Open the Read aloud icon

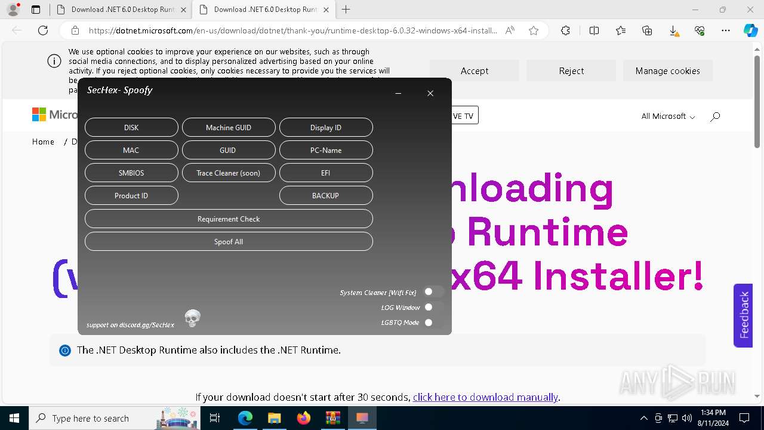pyautogui.click(x=510, y=30)
